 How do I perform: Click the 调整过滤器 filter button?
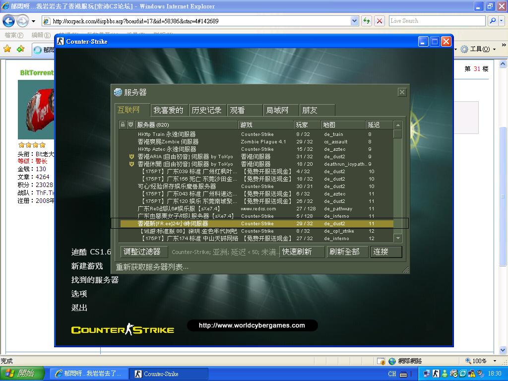[x=142, y=252]
